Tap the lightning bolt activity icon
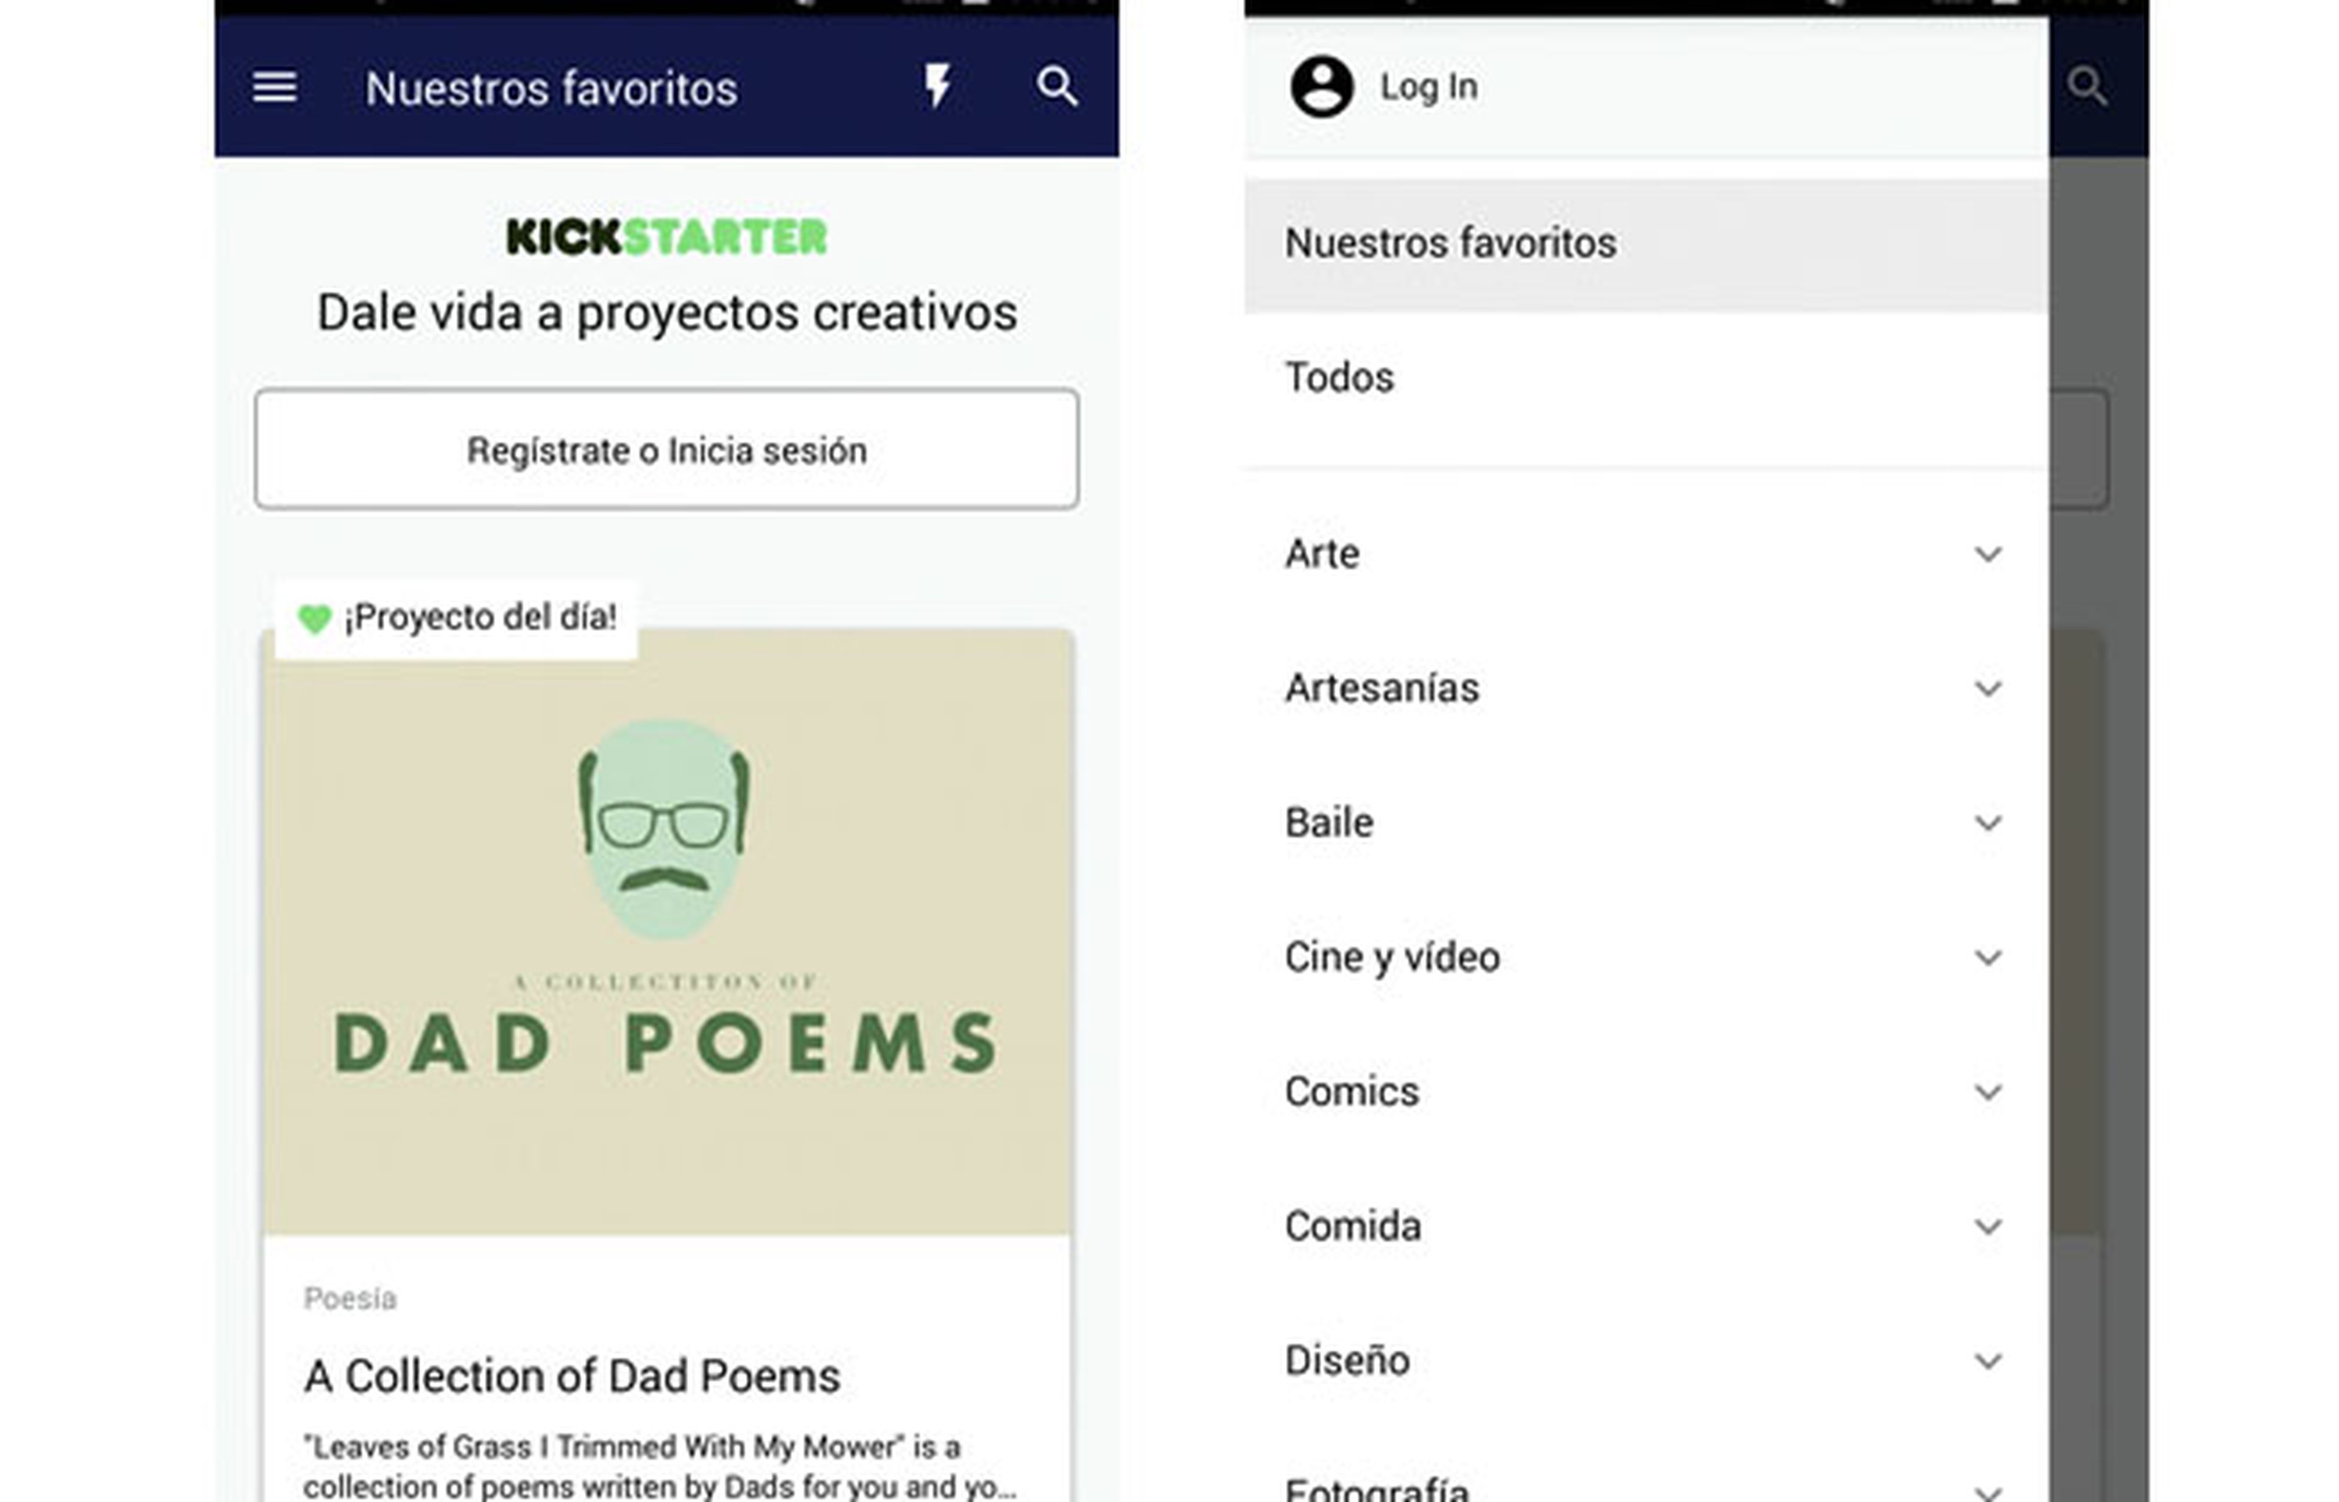This screenshot has height=1502, width=2339. tap(937, 86)
